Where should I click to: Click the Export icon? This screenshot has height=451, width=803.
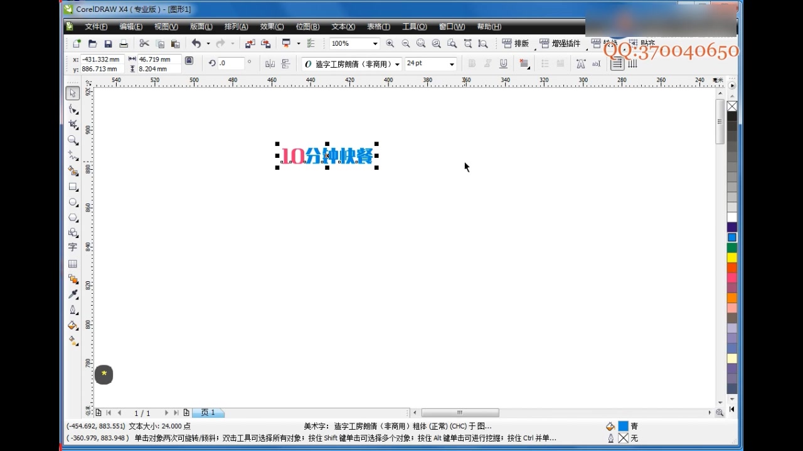point(265,44)
